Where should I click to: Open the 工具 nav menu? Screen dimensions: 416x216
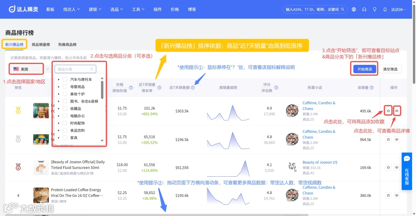138,9
